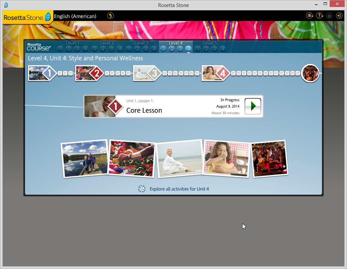
Task: Click the Rosetta Stone logo
Action: [27, 17]
